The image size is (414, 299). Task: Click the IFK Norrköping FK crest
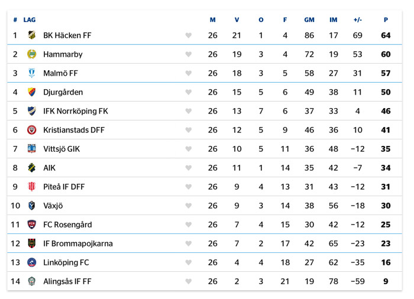coord(32,111)
